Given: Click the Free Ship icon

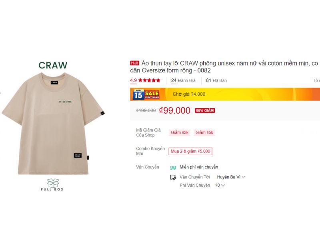Looking at the screenshot, I should tap(173, 168).
